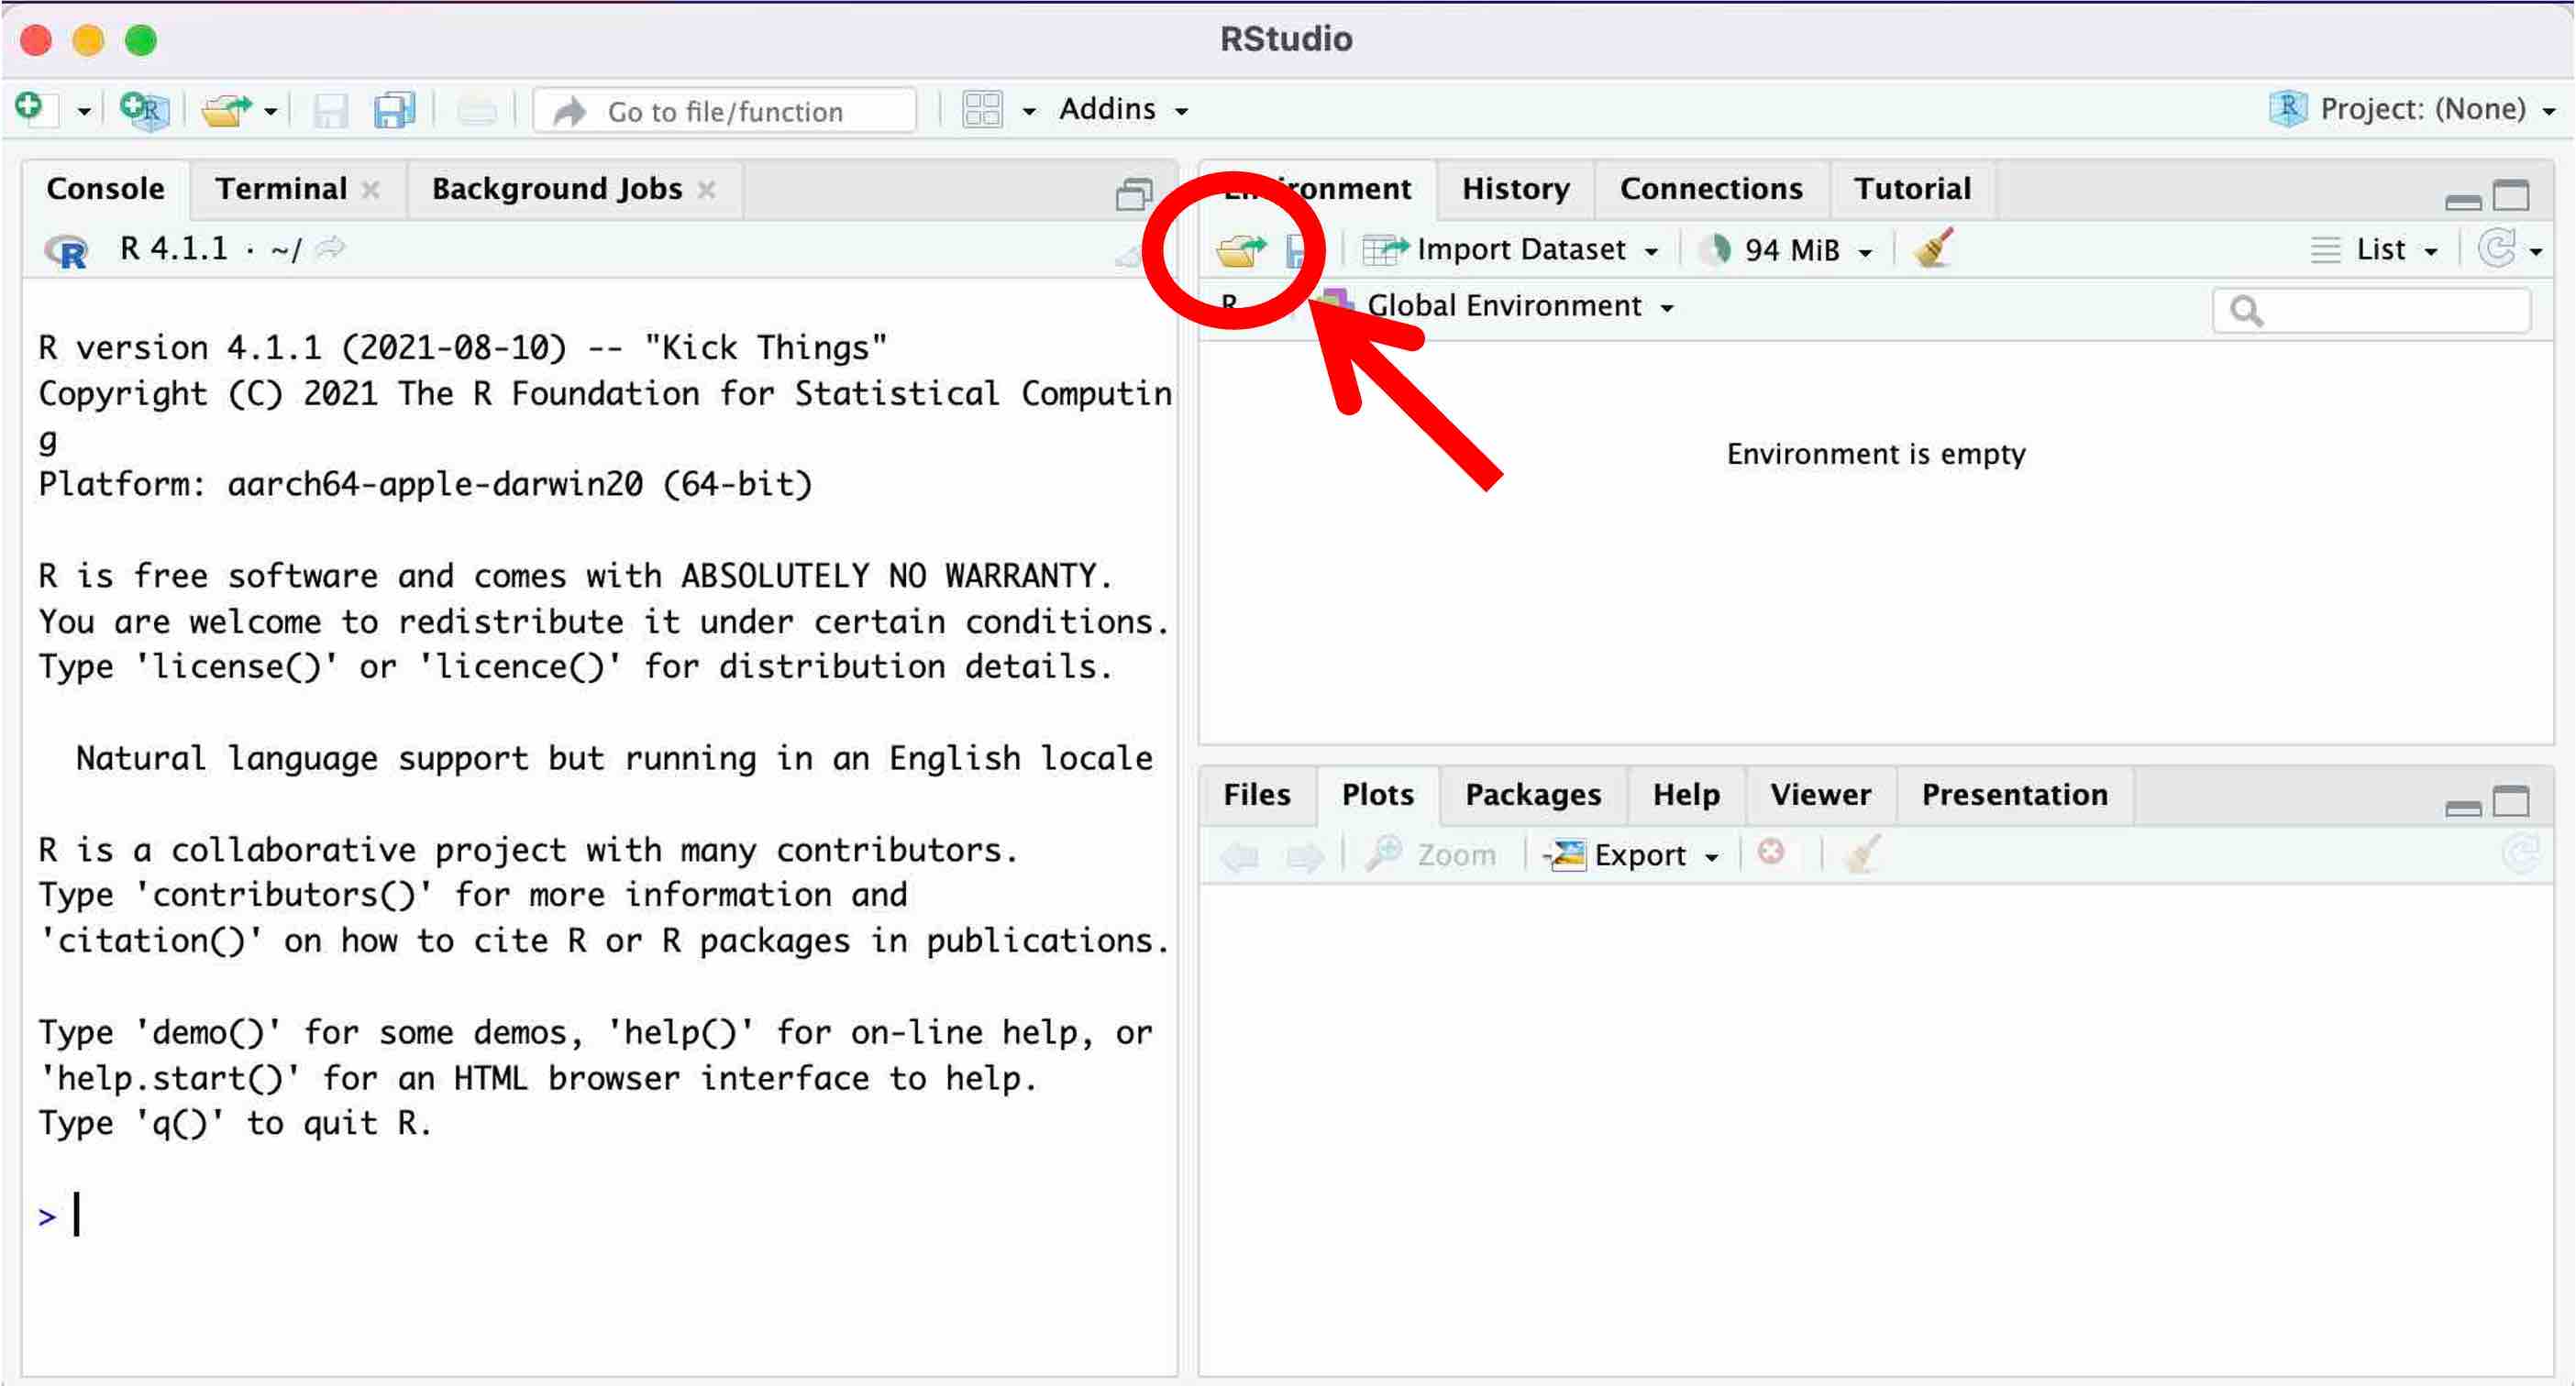Close the Background Jobs tab
The image size is (2576, 1386).
click(707, 189)
